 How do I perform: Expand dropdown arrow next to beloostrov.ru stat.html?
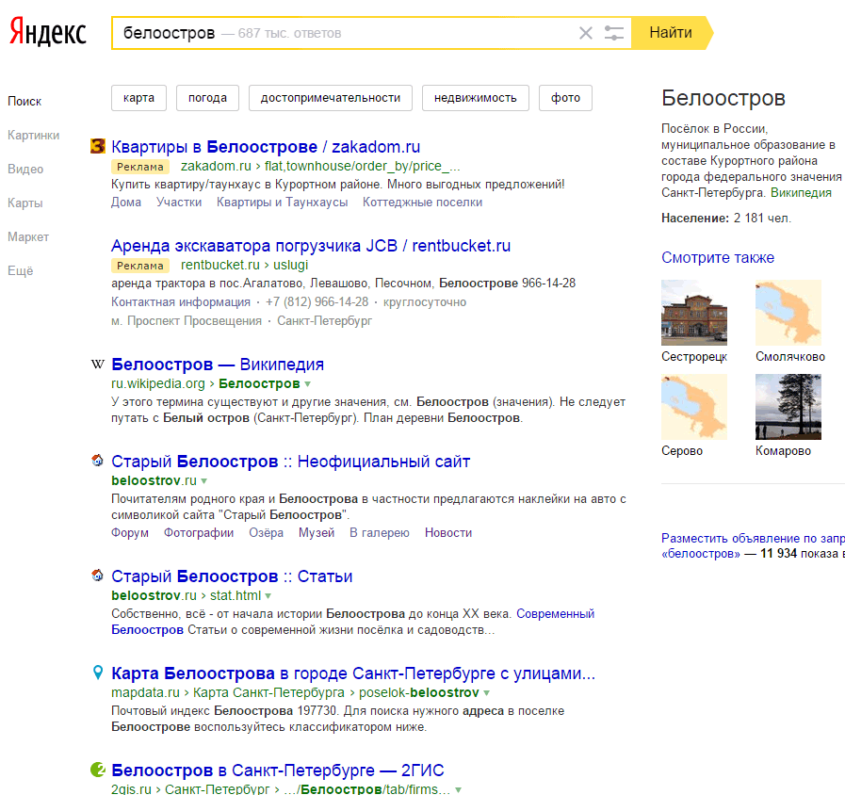coord(268,596)
